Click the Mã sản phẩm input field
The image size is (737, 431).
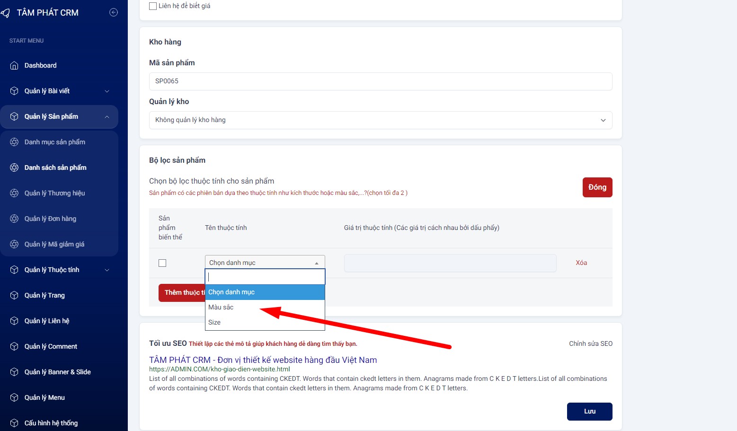(380, 81)
